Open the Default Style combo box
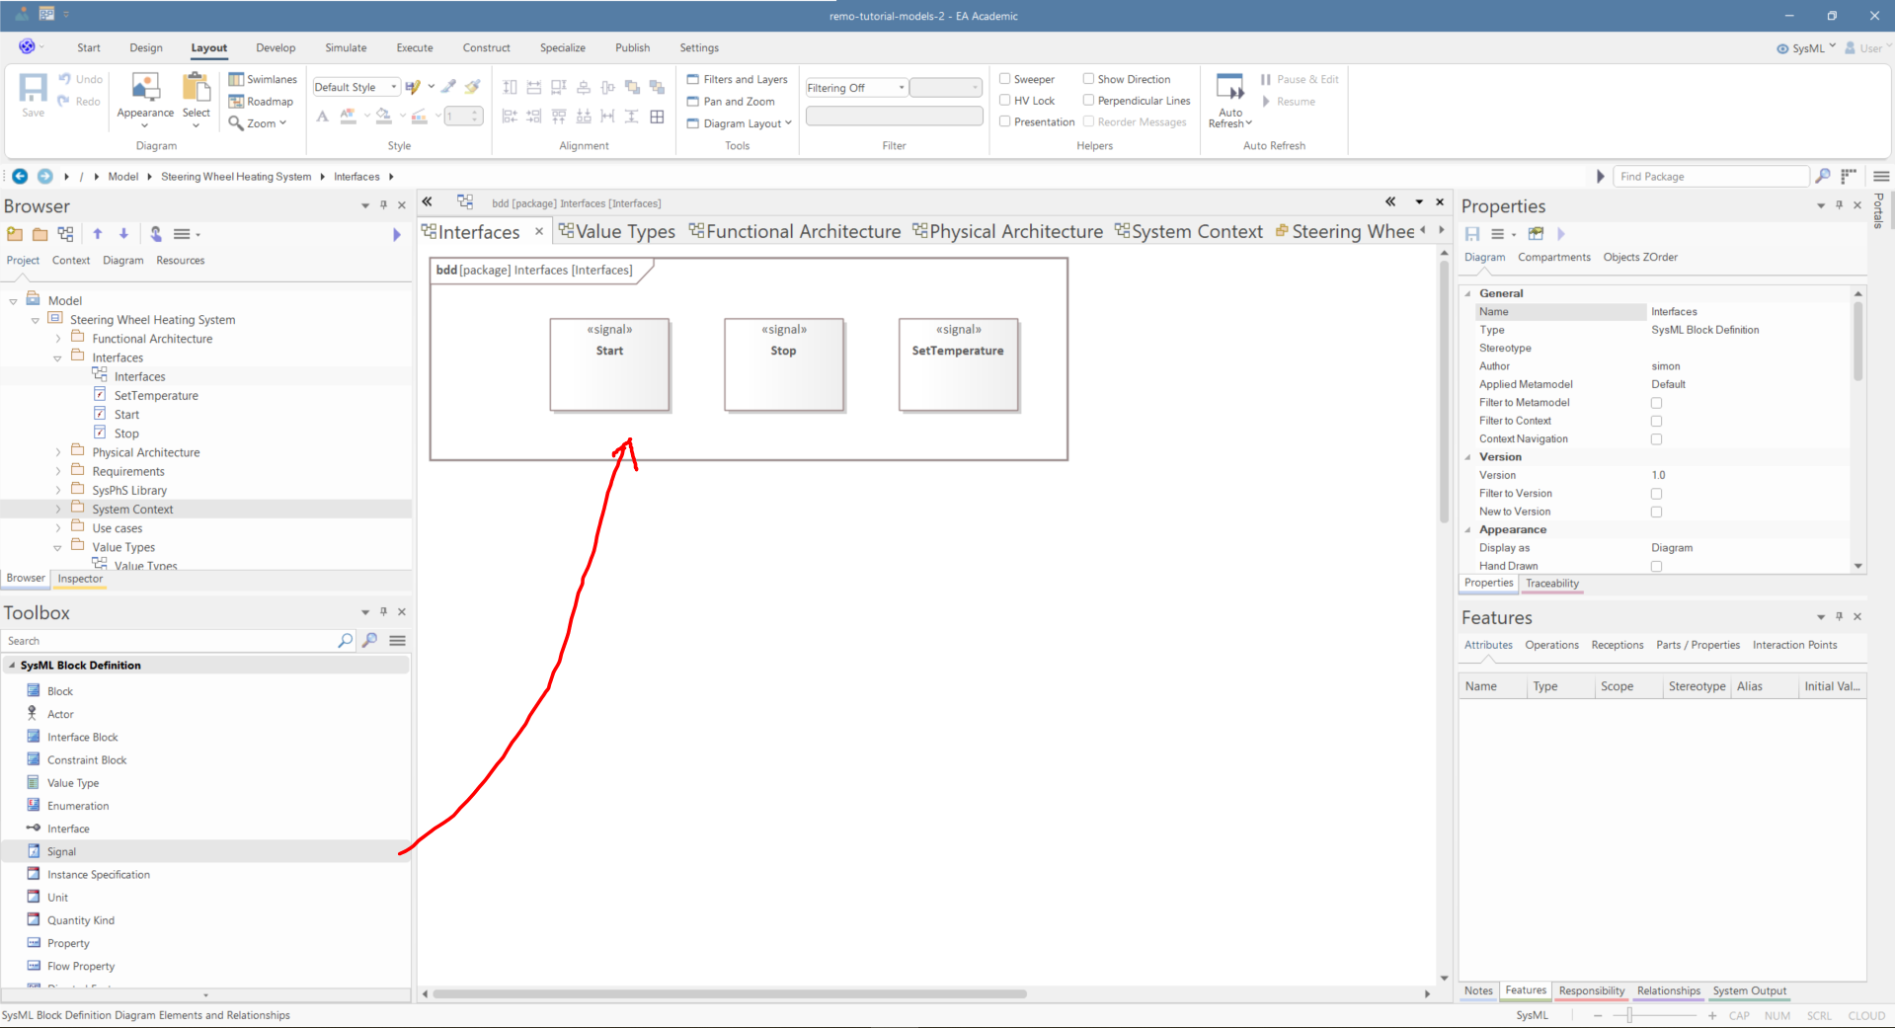Image resolution: width=1895 pixels, height=1028 pixels. point(355,87)
